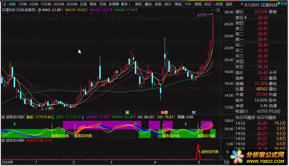289x166 pixels.
Task: Expand the main chart indicator dropdown arrow
Action: (x=40, y=10)
